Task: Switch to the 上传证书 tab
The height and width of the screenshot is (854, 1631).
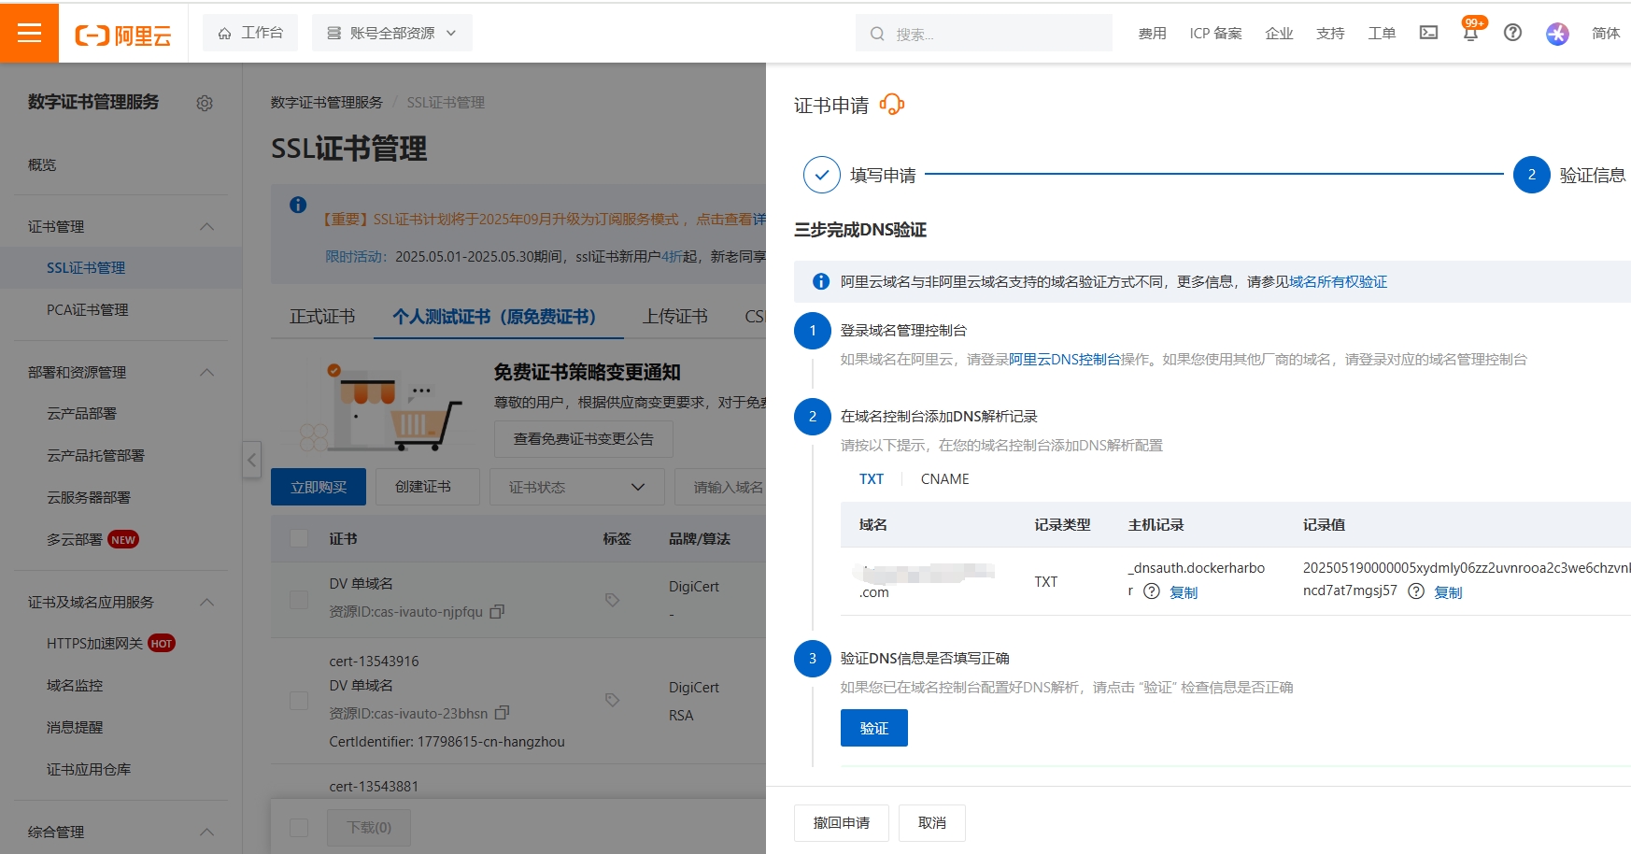Action: click(x=674, y=317)
